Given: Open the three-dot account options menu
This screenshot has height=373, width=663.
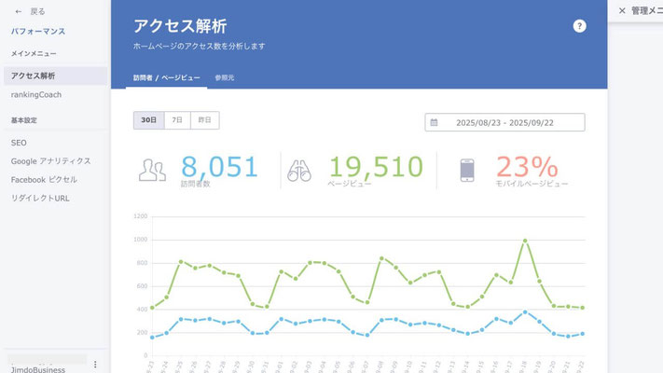Looking at the screenshot, I should click(95, 364).
